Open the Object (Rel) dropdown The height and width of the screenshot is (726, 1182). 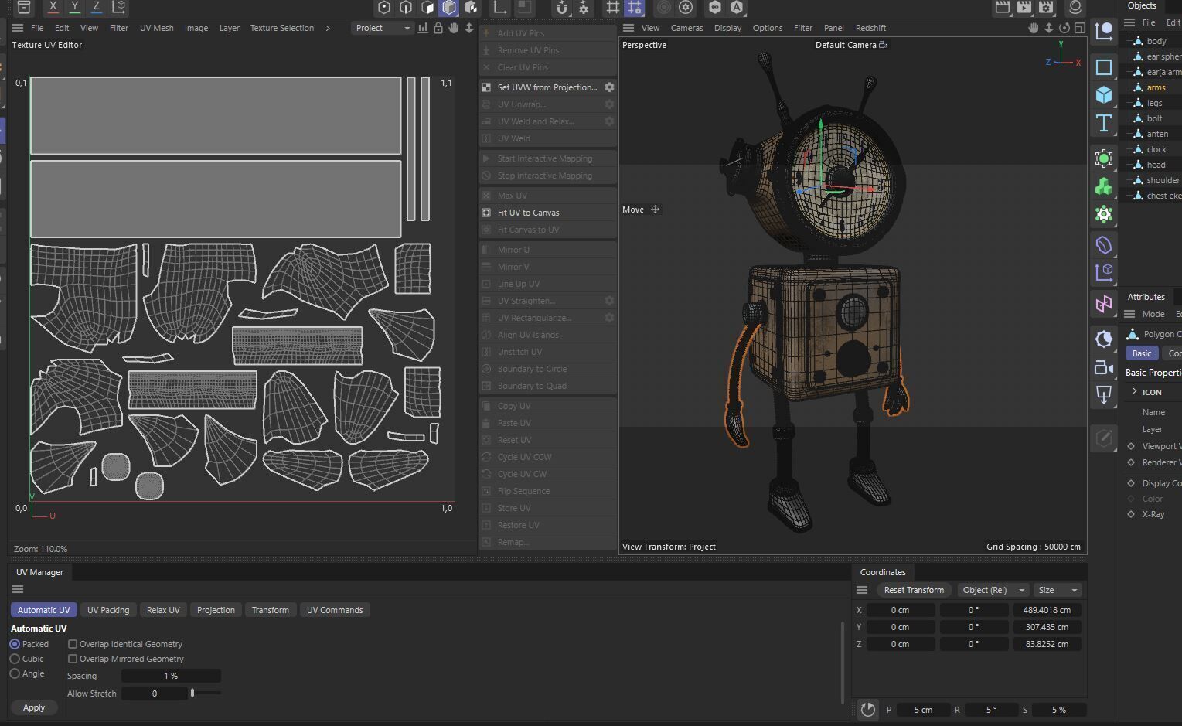click(993, 590)
